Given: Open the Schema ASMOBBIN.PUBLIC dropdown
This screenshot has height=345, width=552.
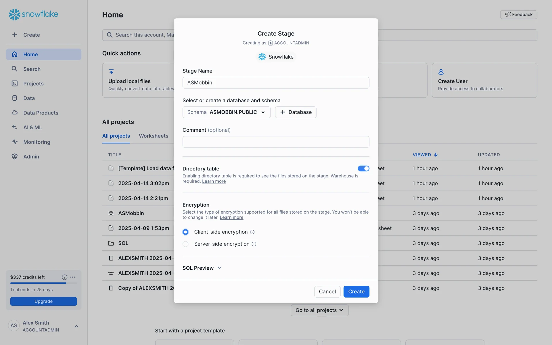Looking at the screenshot, I should (x=226, y=112).
